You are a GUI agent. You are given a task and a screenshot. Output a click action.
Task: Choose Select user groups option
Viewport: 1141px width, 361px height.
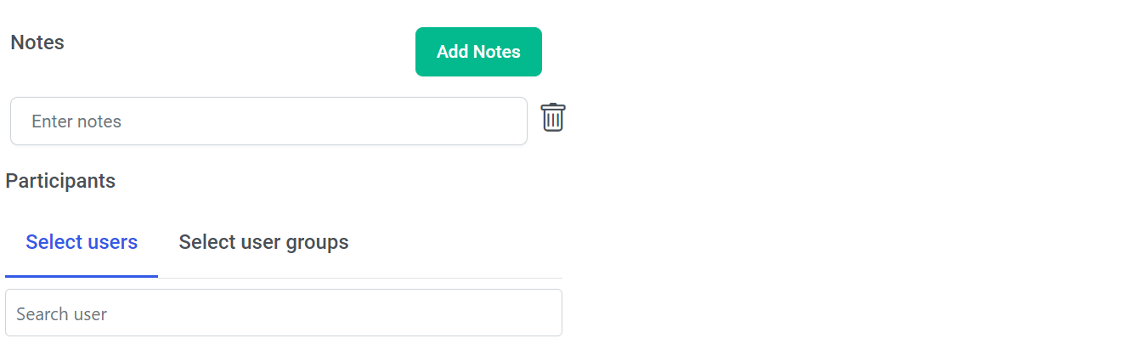pos(263,242)
